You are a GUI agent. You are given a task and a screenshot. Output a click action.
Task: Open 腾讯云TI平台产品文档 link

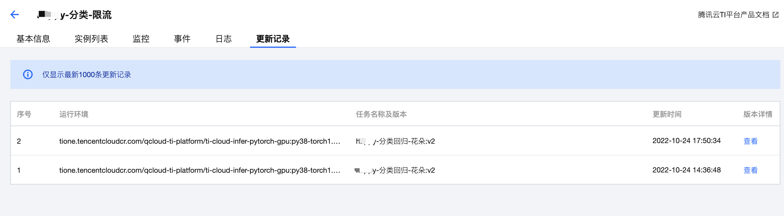733,15
